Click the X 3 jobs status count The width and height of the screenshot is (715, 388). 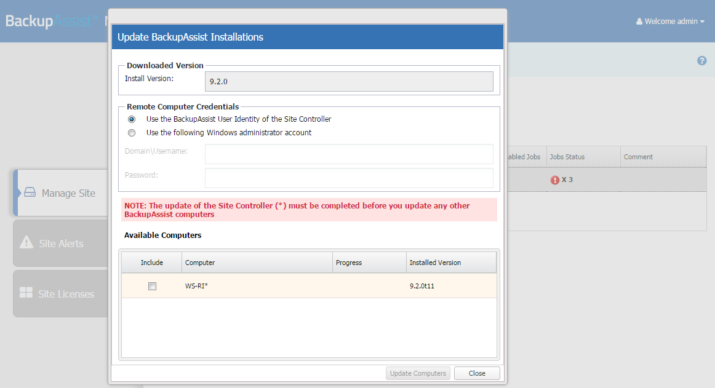(x=567, y=180)
